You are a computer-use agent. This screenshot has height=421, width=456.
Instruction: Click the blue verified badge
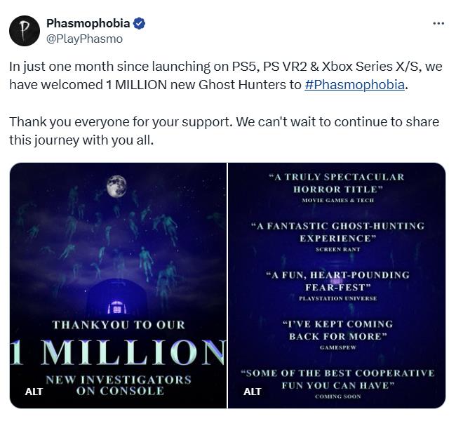139,24
